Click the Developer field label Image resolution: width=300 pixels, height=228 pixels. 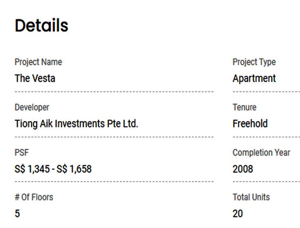click(x=32, y=107)
